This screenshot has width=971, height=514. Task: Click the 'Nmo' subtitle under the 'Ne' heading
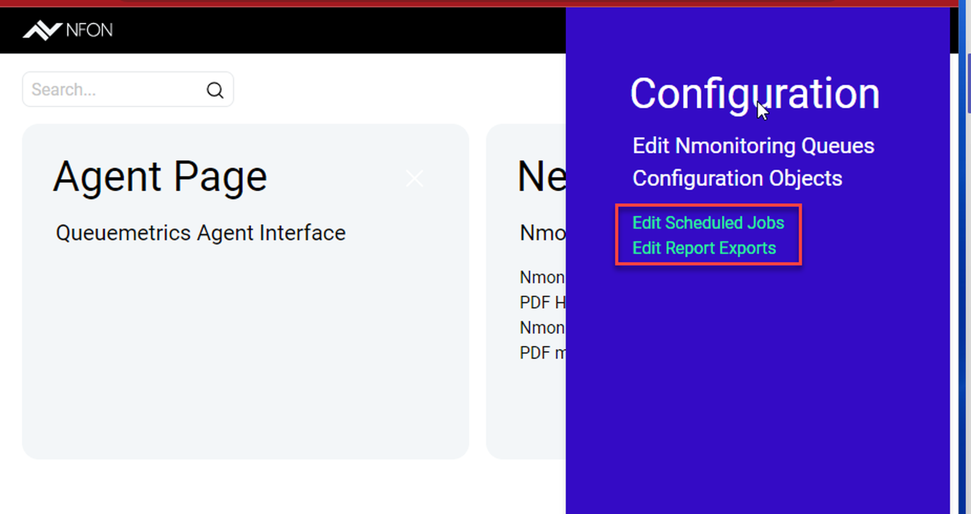coord(542,233)
